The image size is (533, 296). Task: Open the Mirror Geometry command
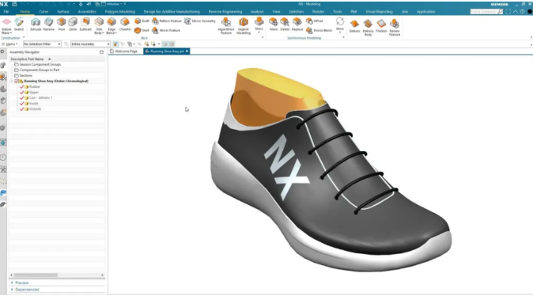tap(200, 21)
